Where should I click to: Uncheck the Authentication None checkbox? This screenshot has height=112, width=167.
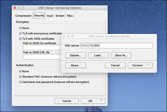pos(20,71)
